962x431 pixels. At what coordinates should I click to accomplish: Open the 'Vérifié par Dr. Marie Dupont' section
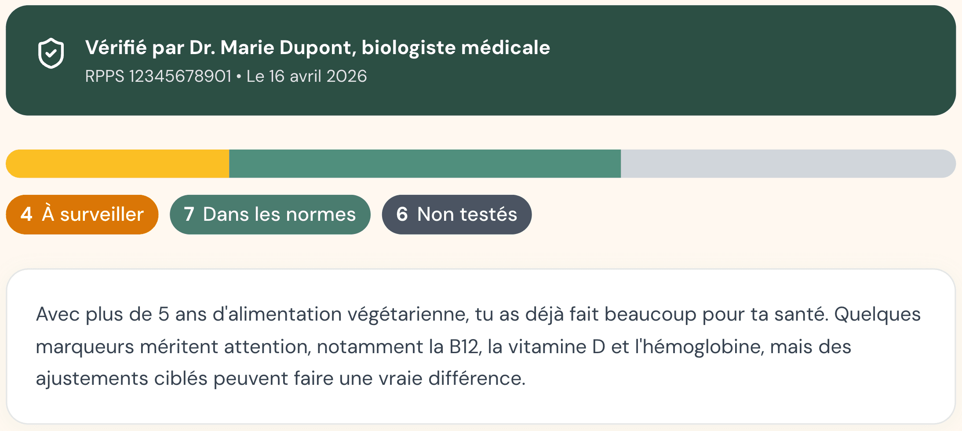coord(318,47)
